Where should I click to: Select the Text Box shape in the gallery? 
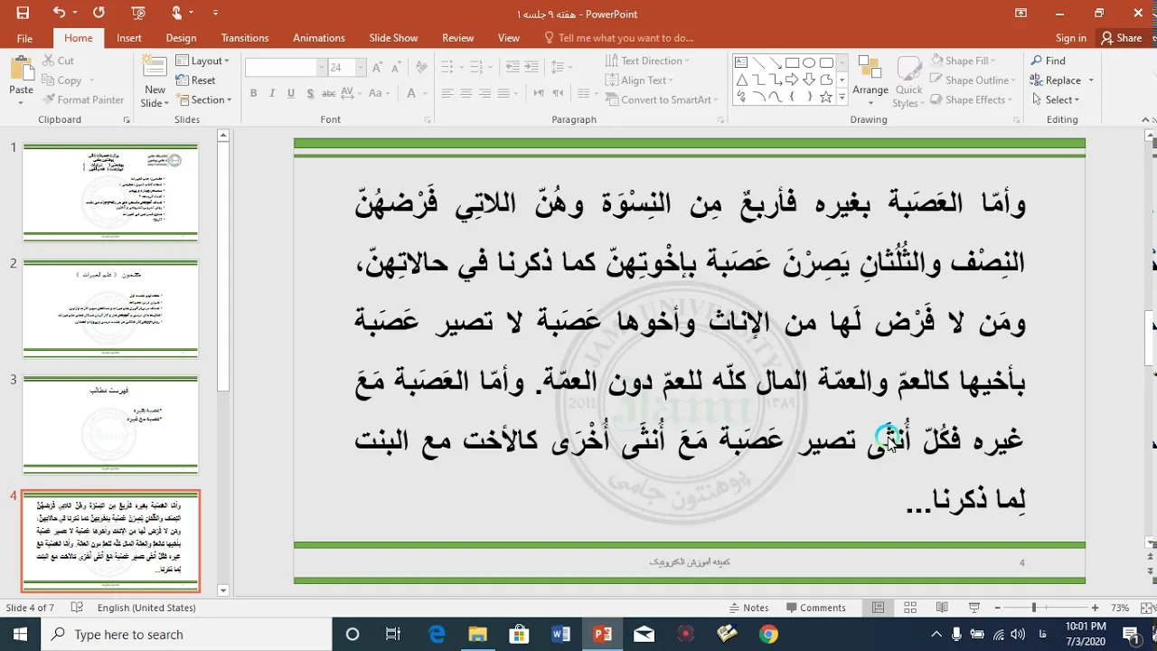tap(741, 62)
